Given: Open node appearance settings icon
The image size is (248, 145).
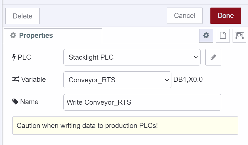Looking at the screenshot, I should (x=239, y=36).
